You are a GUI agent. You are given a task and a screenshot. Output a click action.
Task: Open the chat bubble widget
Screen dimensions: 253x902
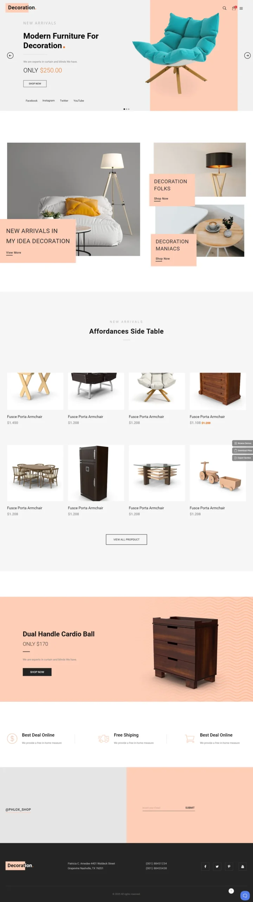pyautogui.click(x=245, y=895)
